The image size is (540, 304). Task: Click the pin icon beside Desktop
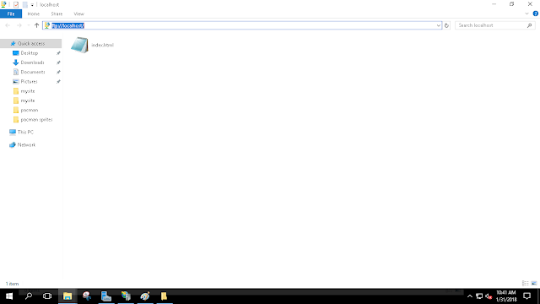coord(58,53)
